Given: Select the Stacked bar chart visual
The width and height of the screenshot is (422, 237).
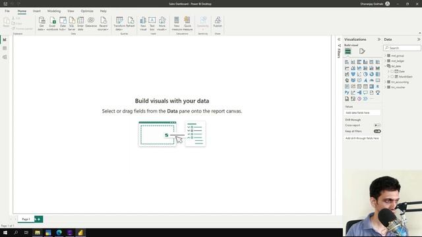Looking at the screenshot, I should pyautogui.click(x=347, y=62).
